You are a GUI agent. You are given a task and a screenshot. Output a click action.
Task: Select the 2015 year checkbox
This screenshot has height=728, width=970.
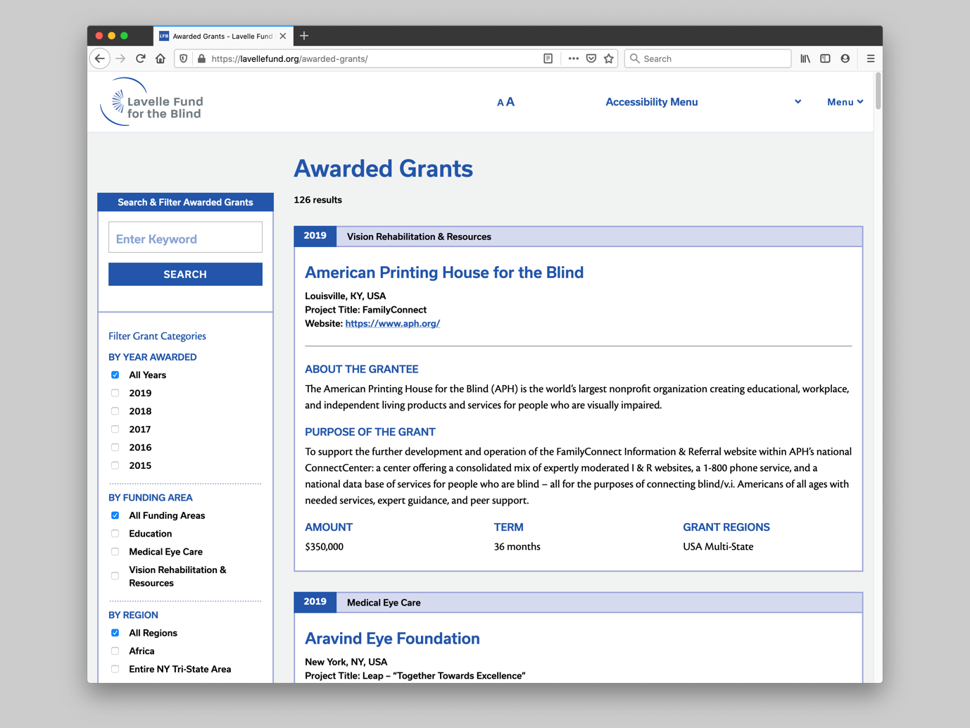115,465
